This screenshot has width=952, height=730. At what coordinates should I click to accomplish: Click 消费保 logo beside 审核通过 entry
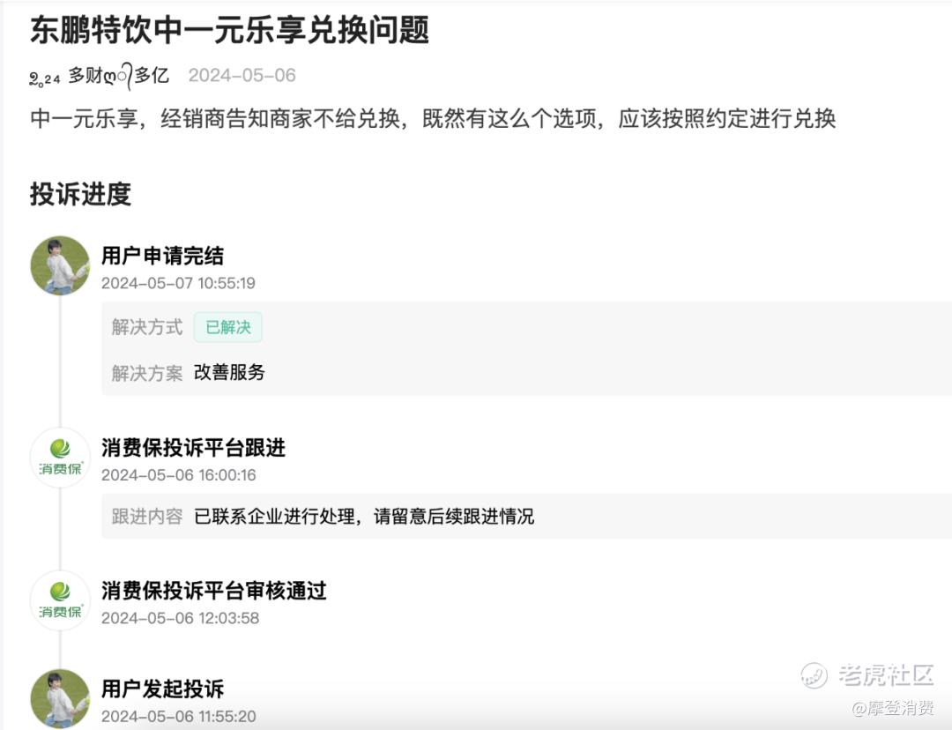(x=60, y=600)
